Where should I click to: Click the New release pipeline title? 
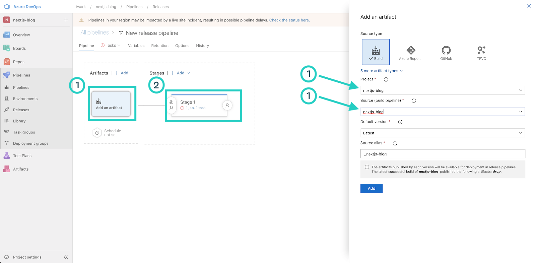coord(152,33)
